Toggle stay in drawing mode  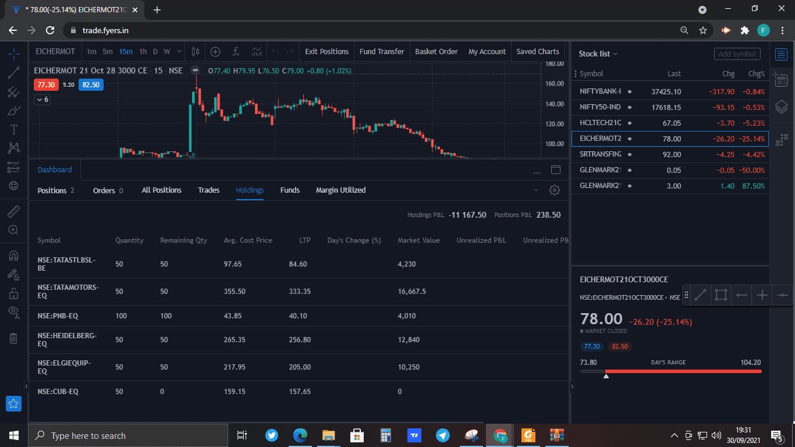tap(13, 274)
